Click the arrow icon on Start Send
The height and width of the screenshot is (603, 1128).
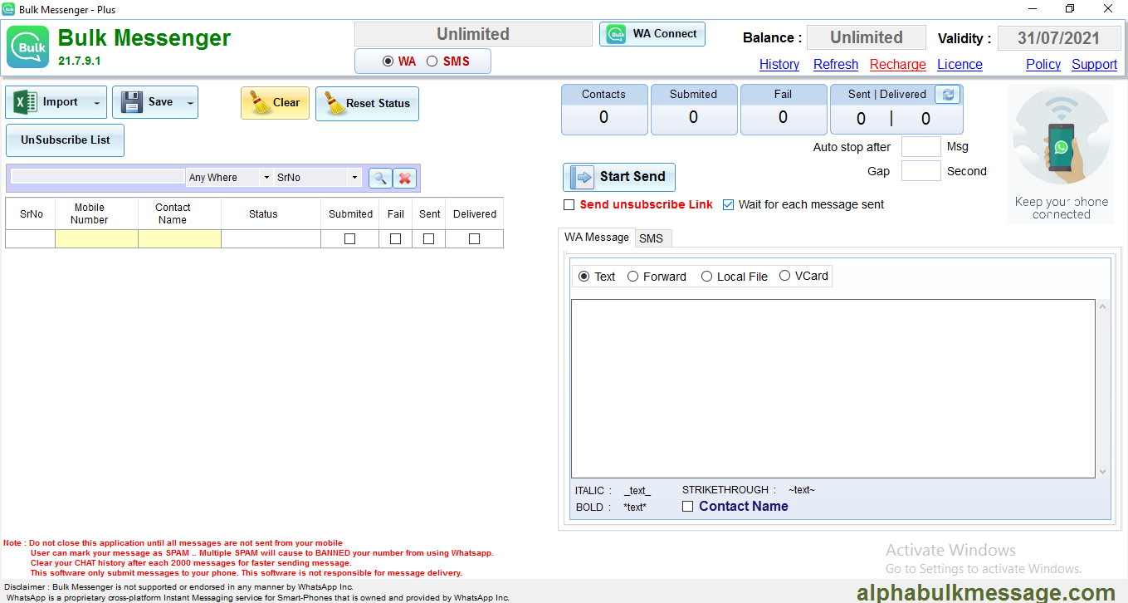coord(582,177)
